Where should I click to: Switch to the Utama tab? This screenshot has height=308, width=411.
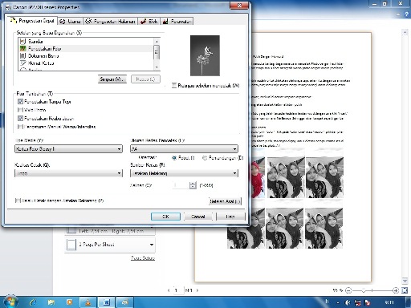[71, 22]
